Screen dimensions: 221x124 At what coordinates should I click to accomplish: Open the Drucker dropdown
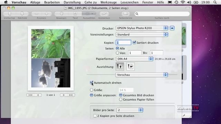coord(142,28)
